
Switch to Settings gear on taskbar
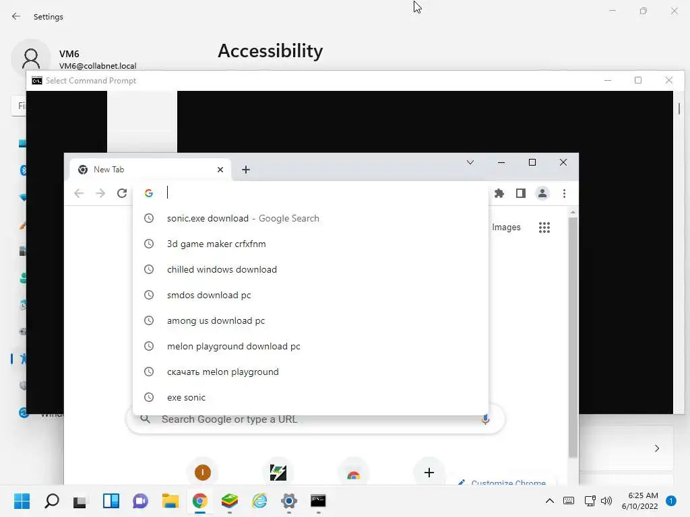[289, 501]
